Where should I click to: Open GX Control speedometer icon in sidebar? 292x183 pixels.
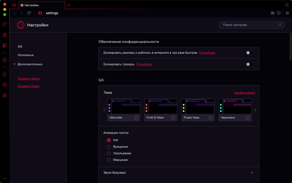tap(5, 24)
